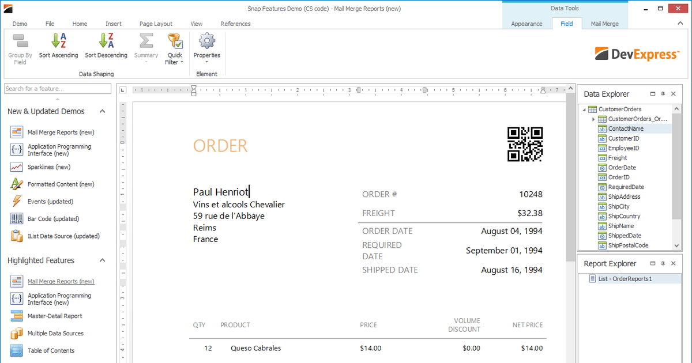Open the Properties gear menu

pyautogui.click(x=206, y=41)
